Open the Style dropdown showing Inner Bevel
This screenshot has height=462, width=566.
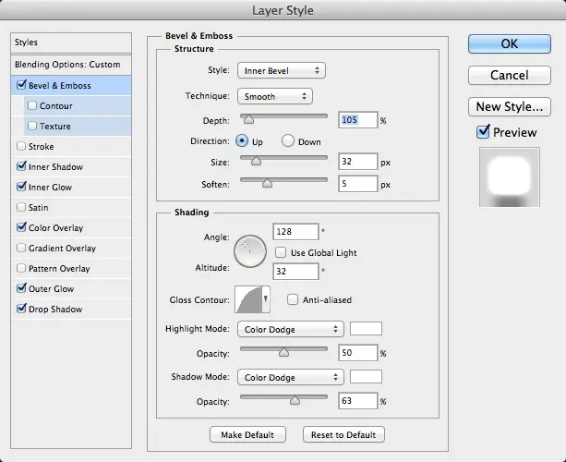pos(282,70)
